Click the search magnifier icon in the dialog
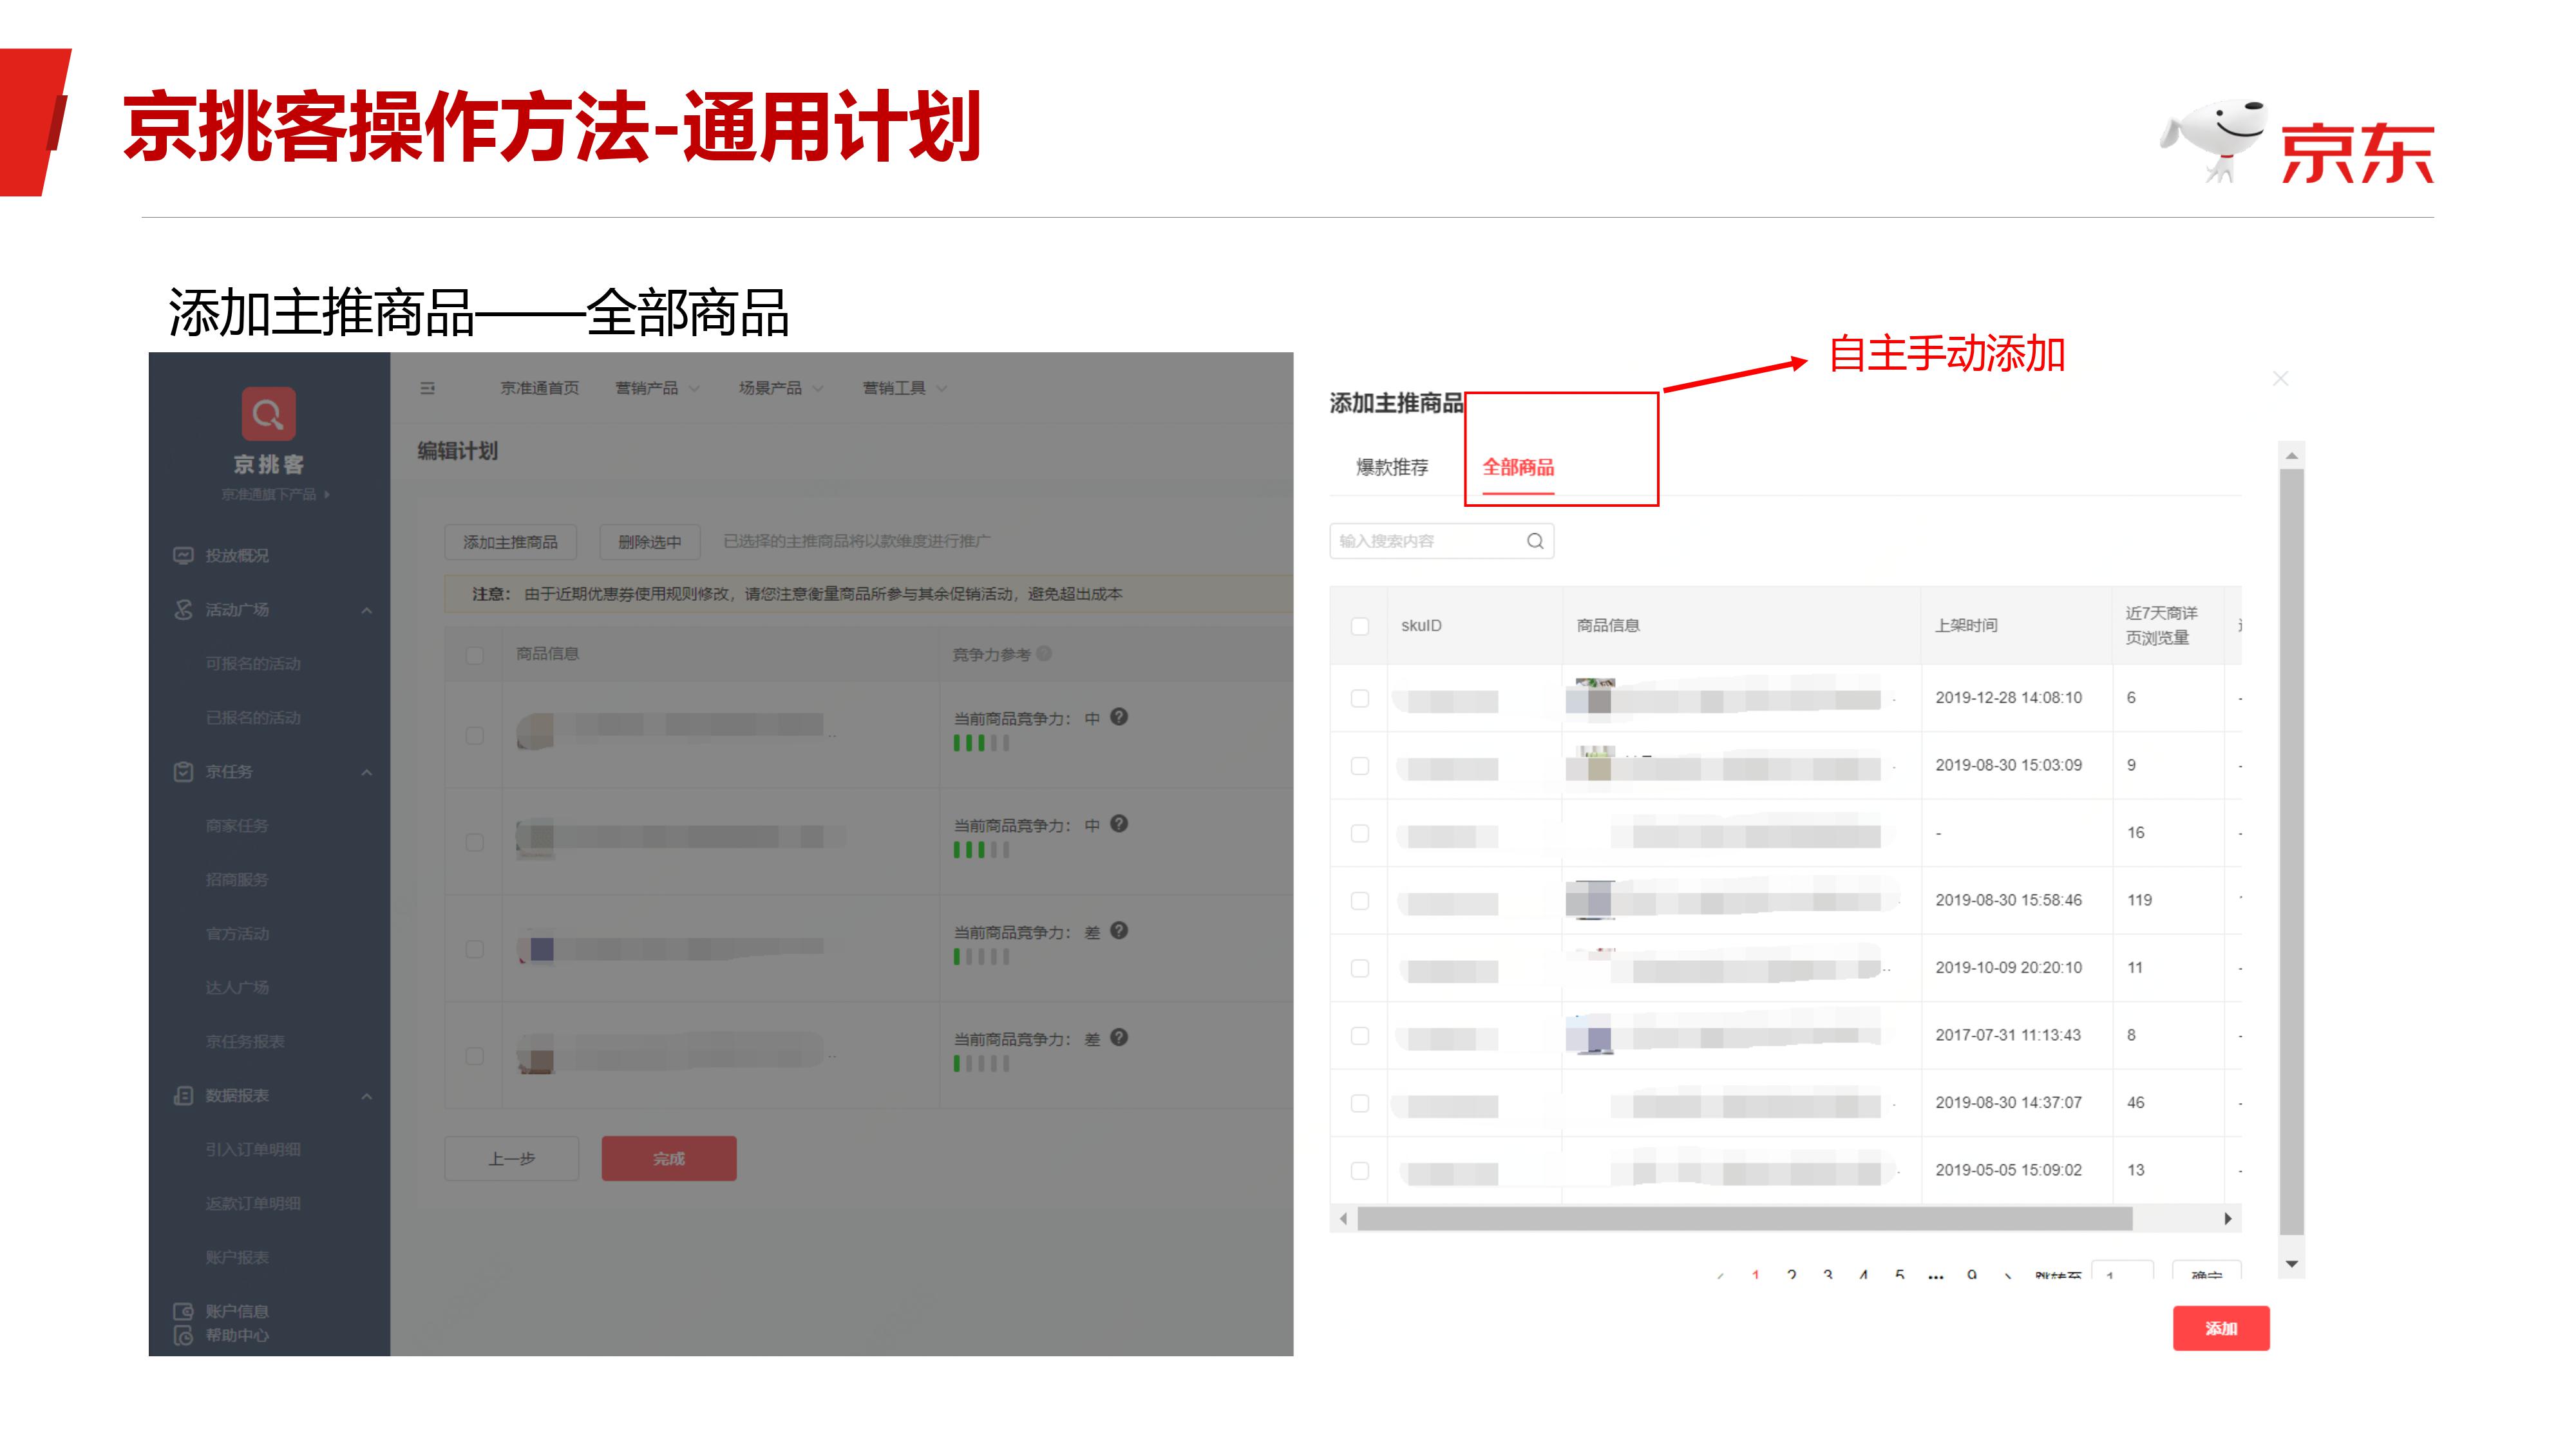The height and width of the screenshot is (1449, 2576). tap(1535, 541)
